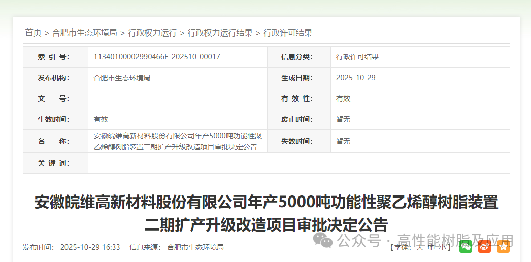
Task: Click the 有效性 label cell
Action: point(299,99)
